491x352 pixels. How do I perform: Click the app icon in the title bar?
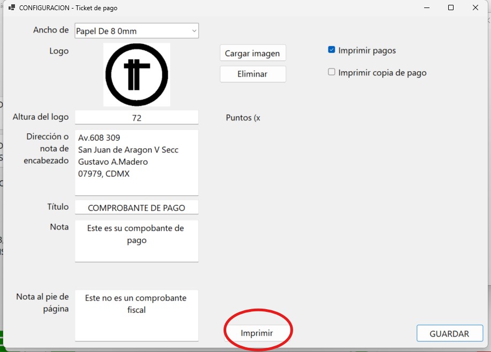(x=11, y=8)
